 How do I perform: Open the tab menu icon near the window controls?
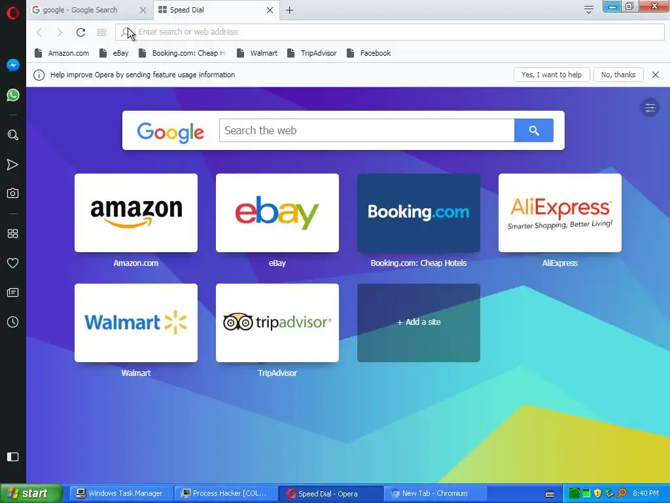(588, 9)
